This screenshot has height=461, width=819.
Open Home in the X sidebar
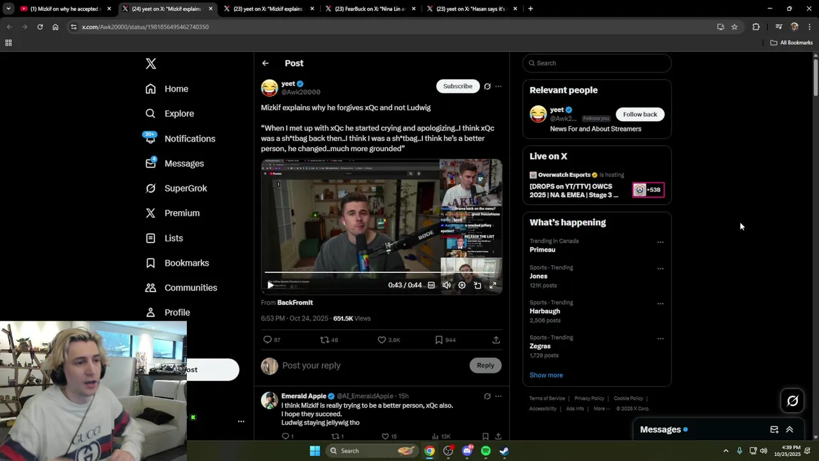tap(167, 89)
